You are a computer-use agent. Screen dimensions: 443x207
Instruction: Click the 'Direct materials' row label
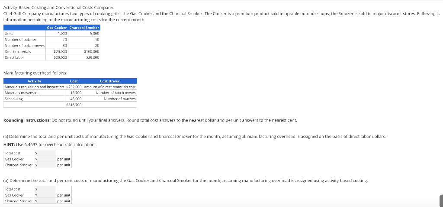pyautogui.click(x=25, y=52)
